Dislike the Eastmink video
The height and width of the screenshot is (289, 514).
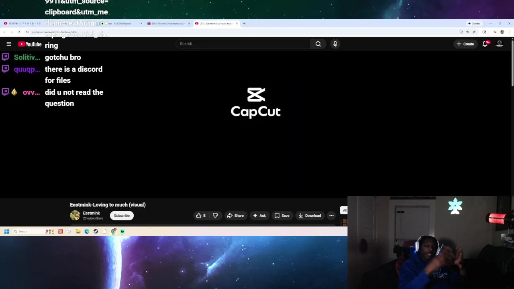pyautogui.click(x=215, y=216)
